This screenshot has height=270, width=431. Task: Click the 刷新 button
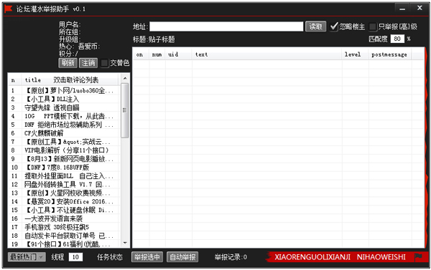[x=68, y=63]
